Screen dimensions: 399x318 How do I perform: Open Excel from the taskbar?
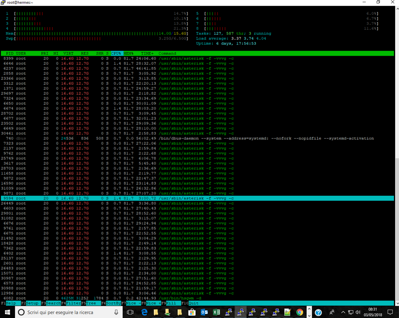coord(216,312)
